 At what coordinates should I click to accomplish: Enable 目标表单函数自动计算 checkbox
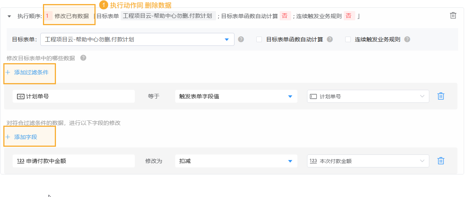pos(259,39)
